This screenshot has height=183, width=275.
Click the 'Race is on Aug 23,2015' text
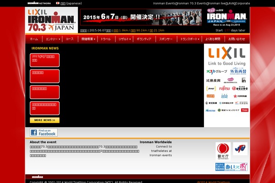(226, 25)
